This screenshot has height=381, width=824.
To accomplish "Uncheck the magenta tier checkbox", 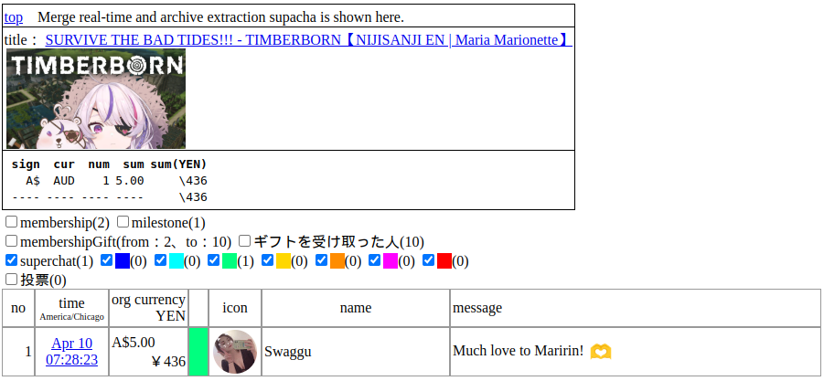I will click(375, 259).
